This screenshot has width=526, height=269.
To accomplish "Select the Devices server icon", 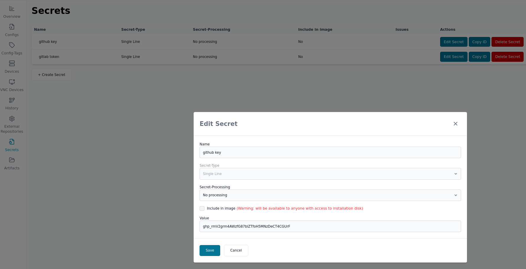I will click(x=12, y=64).
